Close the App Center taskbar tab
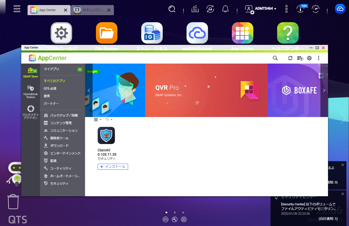The image size is (349, 226). pyautogui.click(x=66, y=10)
